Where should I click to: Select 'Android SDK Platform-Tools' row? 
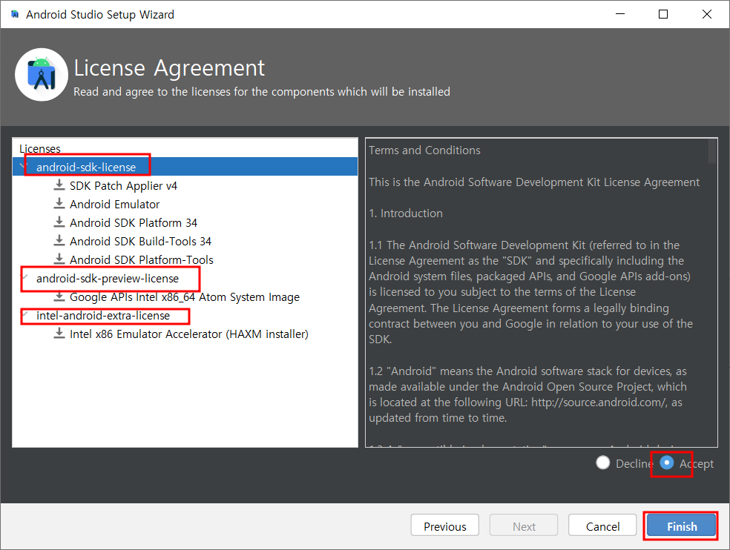185,259
